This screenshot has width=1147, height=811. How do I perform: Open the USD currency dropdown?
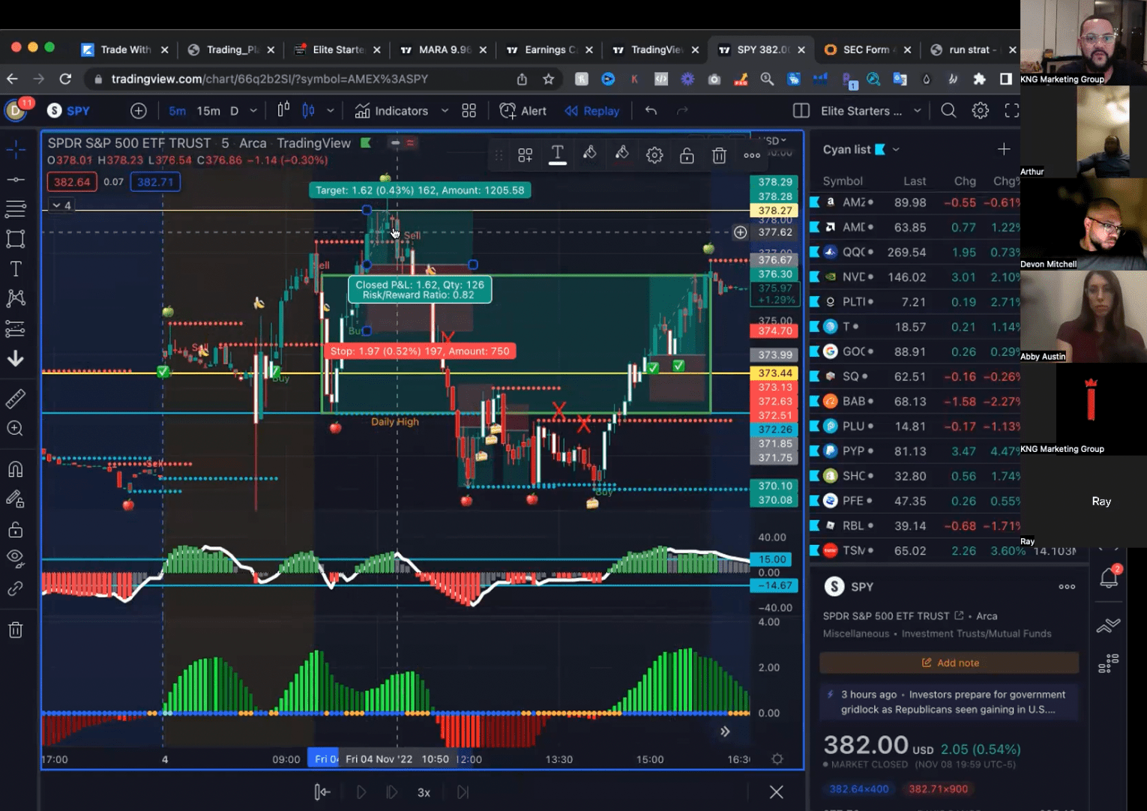[x=773, y=140]
